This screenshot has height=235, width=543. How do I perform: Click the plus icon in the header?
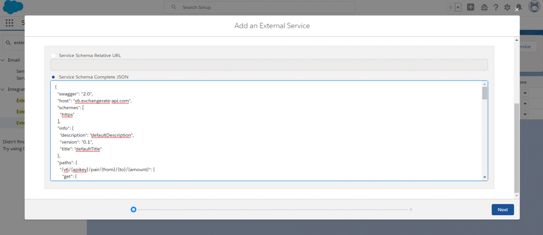(x=471, y=7)
